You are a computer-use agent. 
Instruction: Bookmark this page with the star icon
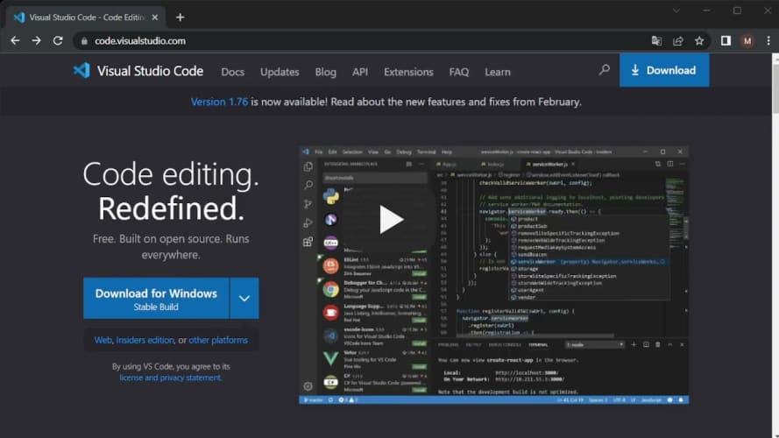pos(699,40)
